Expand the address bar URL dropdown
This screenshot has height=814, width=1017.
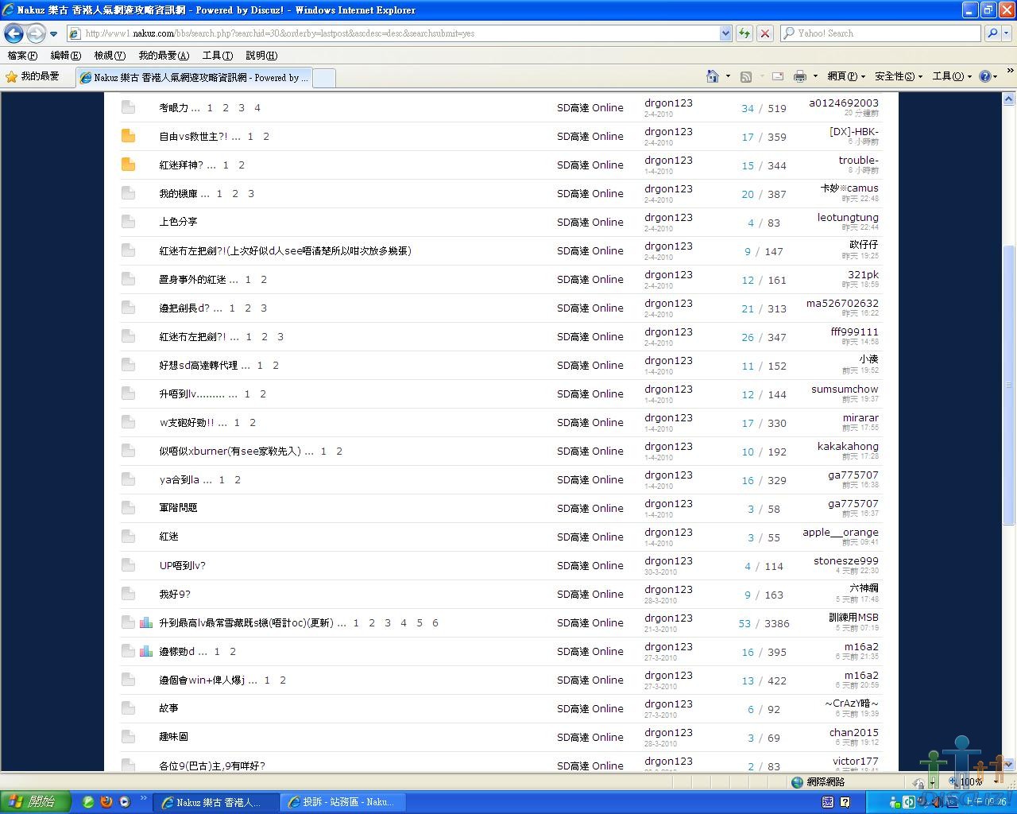click(x=725, y=33)
